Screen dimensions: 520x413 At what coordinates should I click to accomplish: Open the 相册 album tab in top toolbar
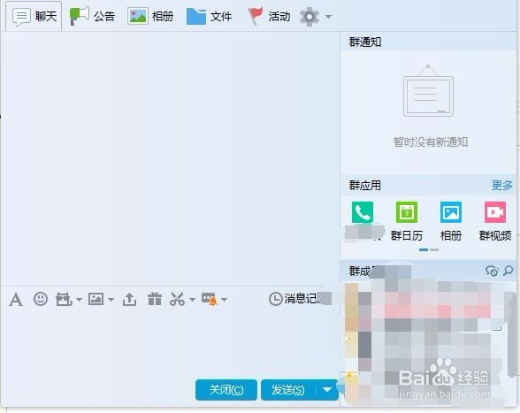click(150, 16)
